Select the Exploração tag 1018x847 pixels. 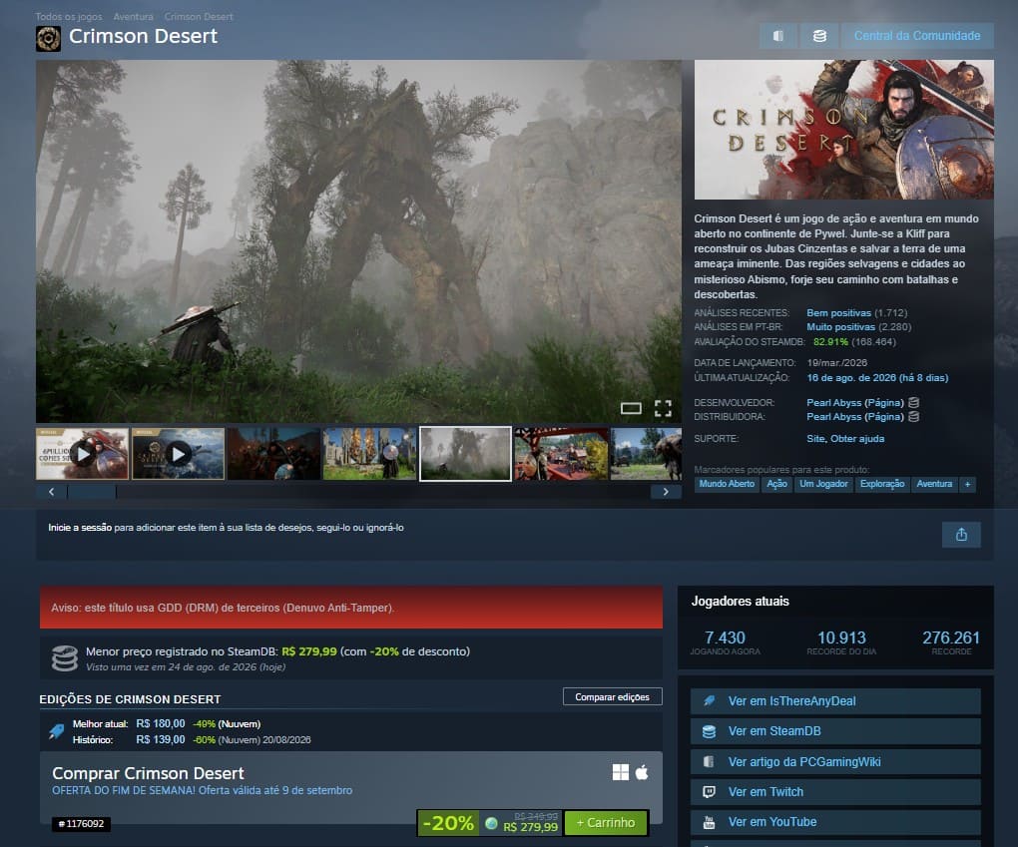881,484
